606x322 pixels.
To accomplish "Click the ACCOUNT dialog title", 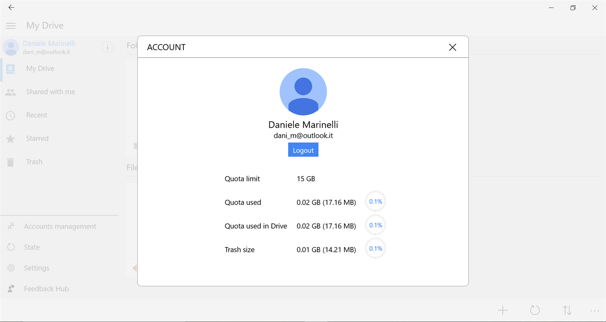I will click(x=166, y=47).
